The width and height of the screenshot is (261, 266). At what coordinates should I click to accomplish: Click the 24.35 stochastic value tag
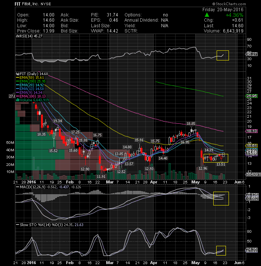251,250
